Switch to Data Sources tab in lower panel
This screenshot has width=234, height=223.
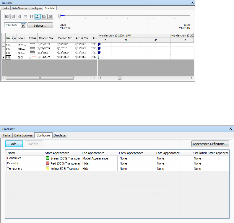(x=24, y=135)
